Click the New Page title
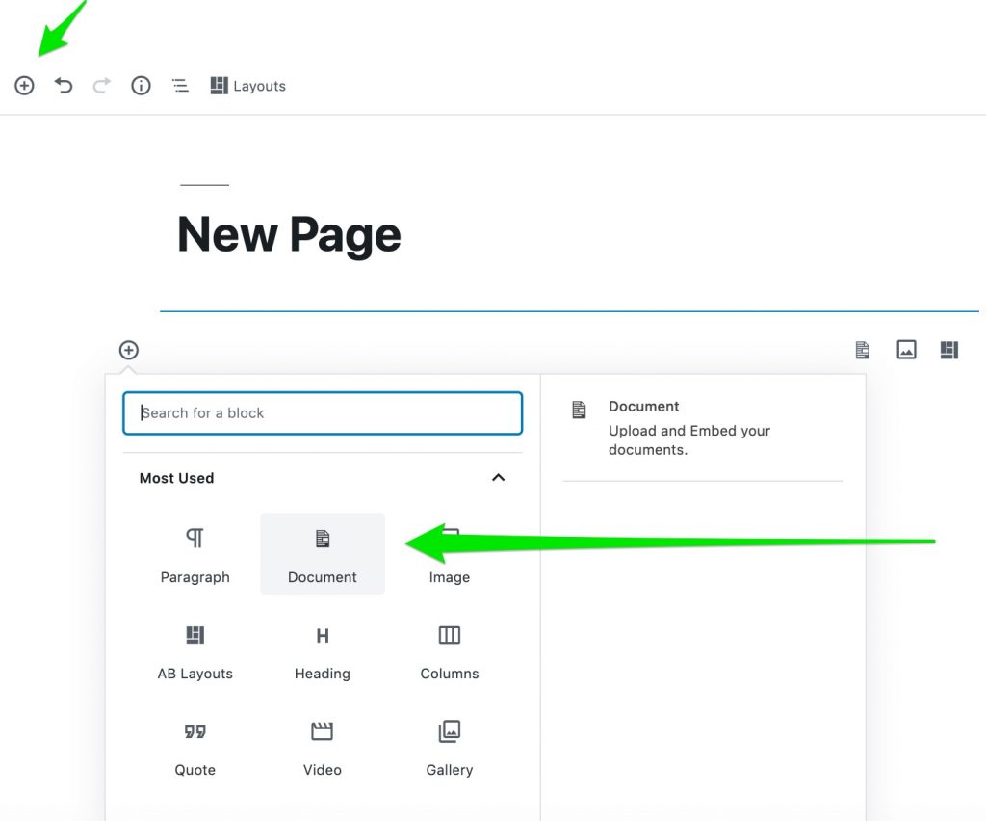Viewport: 986px width, 821px height. coord(289,235)
